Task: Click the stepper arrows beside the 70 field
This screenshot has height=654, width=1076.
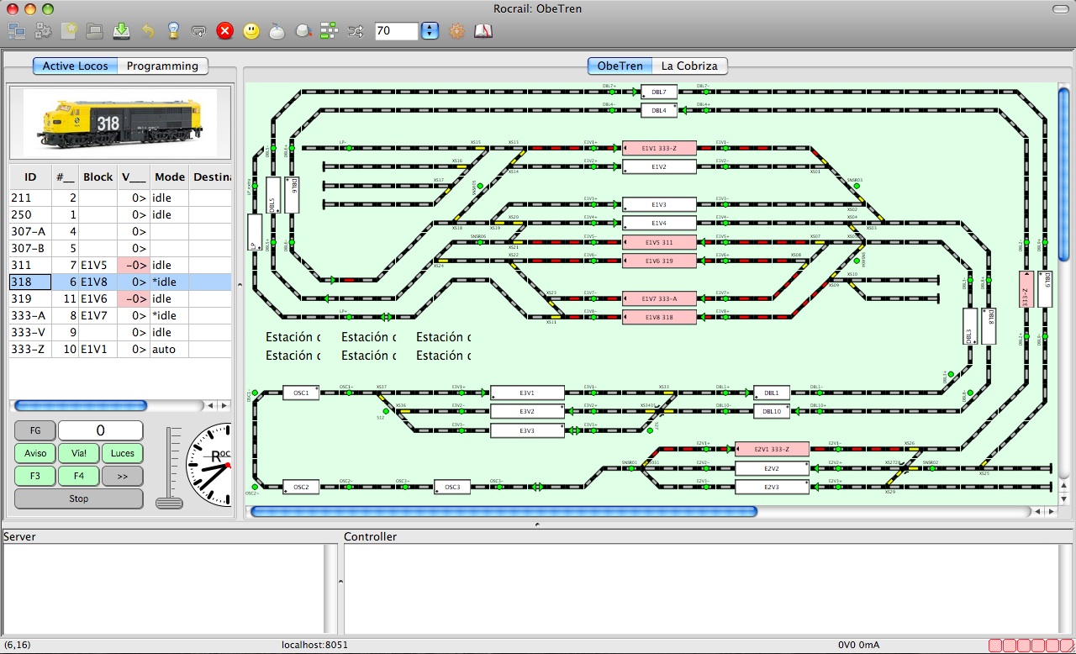Action: [430, 31]
